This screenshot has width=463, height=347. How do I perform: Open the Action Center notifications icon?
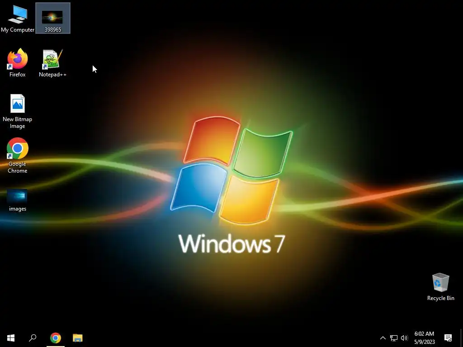[448, 338]
